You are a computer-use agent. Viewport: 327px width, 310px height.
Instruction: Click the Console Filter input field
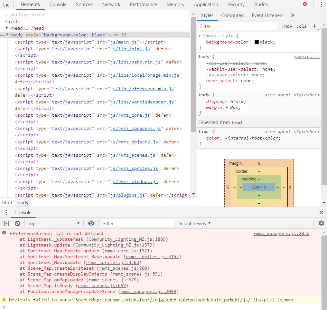click(138, 224)
